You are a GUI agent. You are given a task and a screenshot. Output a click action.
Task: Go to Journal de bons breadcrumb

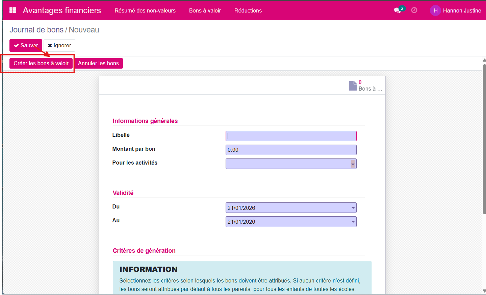pyautogui.click(x=36, y=30)
